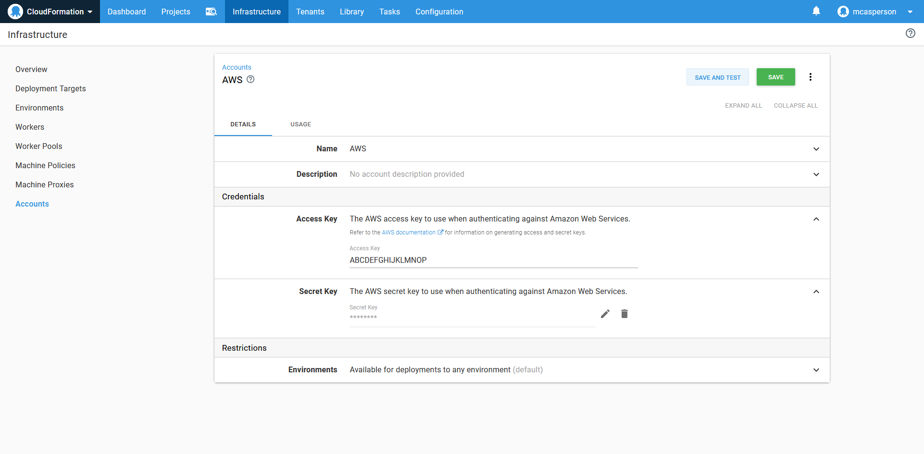Expand the Environments restriction section
The height and width of the screenshot is (454, 924).
(x=816, y=370)
